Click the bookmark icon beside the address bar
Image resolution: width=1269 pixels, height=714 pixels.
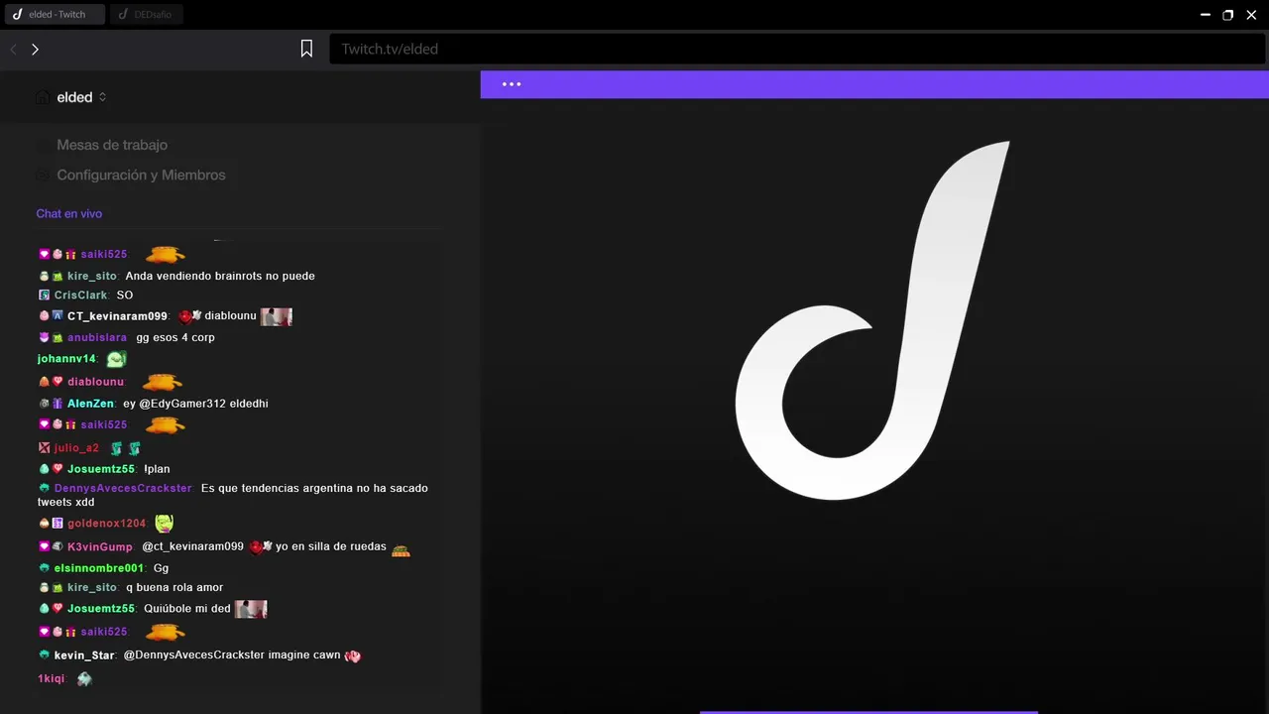click(x=307, y=49)
